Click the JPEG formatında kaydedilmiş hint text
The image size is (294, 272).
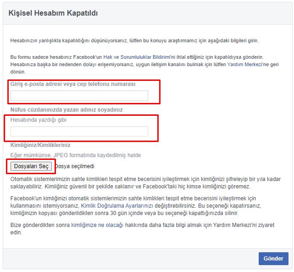point(76,155)
